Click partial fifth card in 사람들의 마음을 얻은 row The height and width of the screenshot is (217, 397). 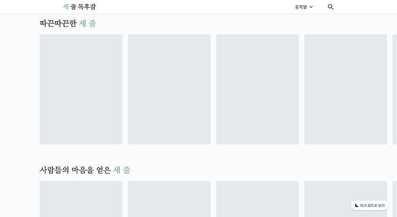395,199
